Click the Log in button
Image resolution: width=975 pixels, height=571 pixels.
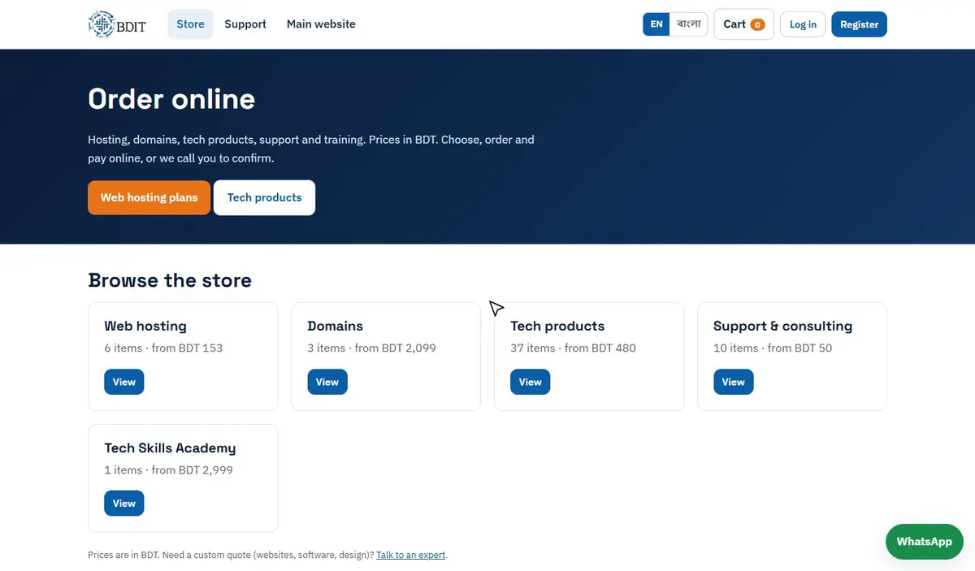pos(803,24)
